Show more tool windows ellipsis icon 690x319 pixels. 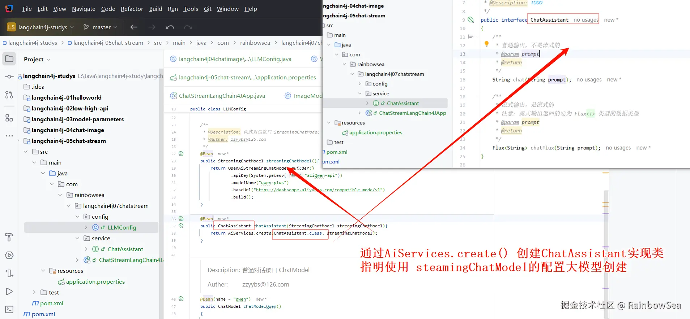pos(9,136)
